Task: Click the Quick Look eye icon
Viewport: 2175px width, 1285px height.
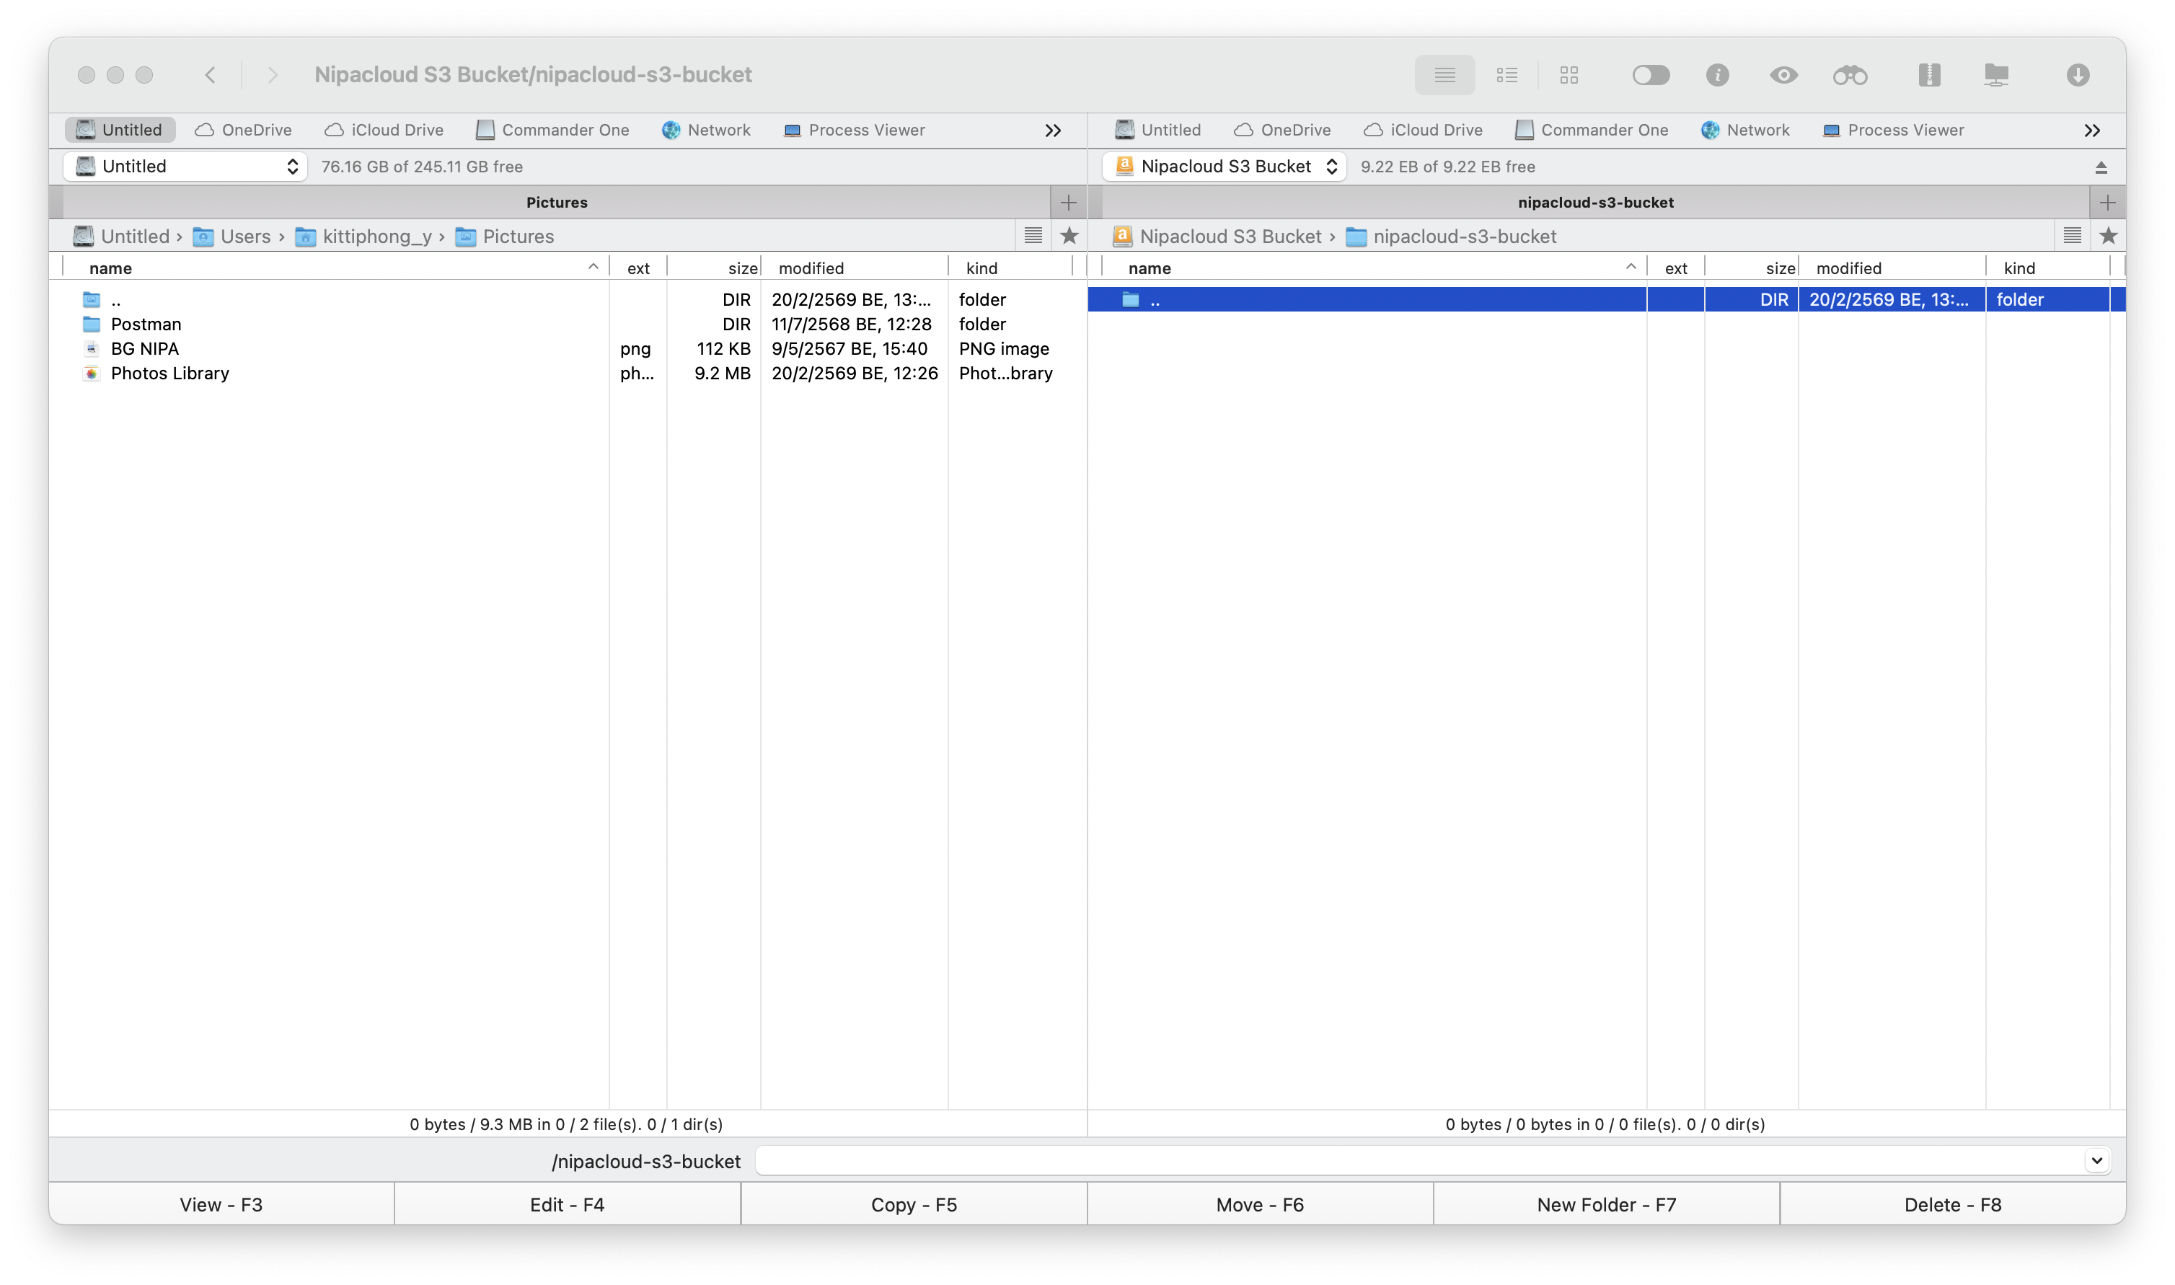Action: [x=1783, y=75]
